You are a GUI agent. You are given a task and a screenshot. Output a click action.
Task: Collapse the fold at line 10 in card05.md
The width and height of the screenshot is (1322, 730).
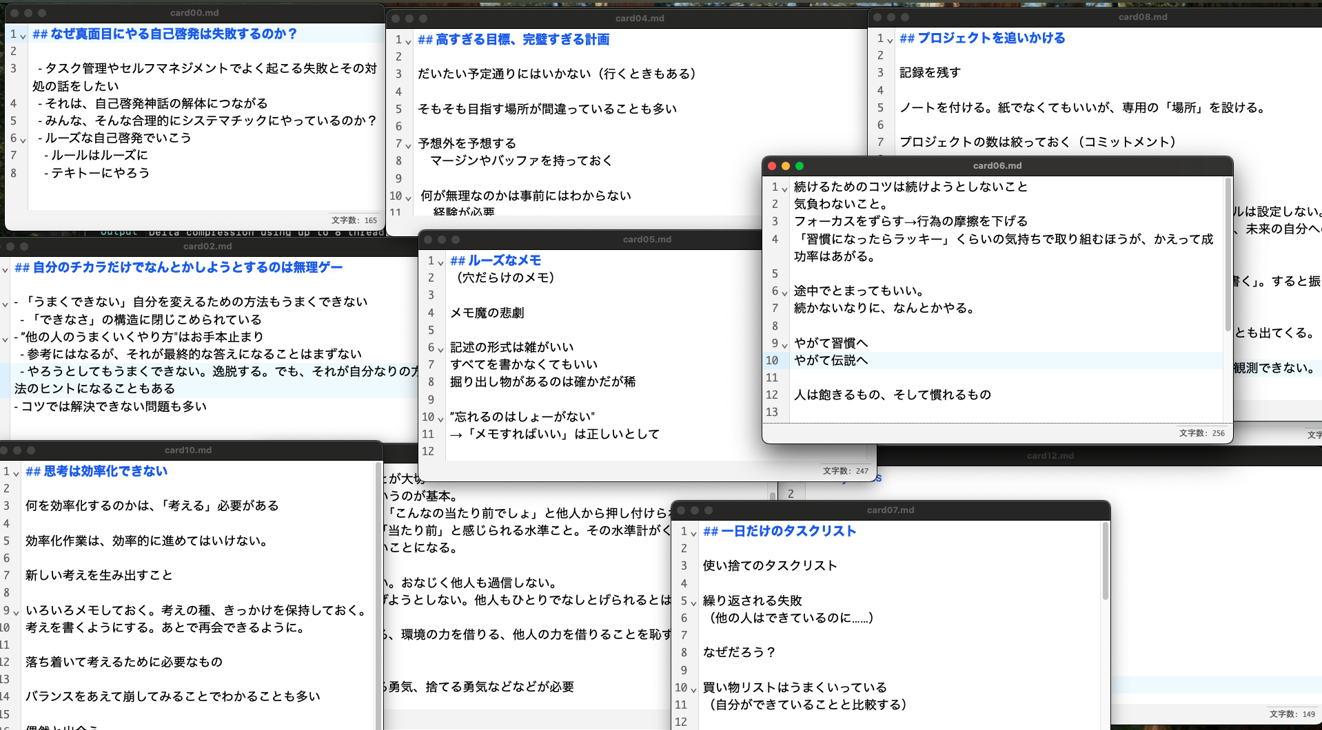pos(440,419)
